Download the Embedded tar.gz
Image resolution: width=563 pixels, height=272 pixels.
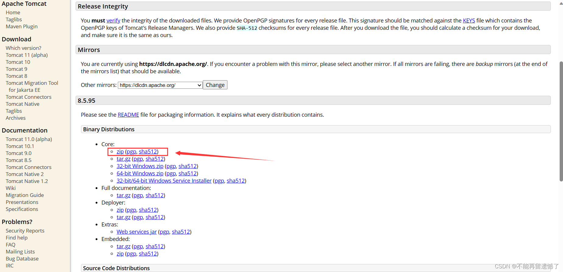coord(123,246)
